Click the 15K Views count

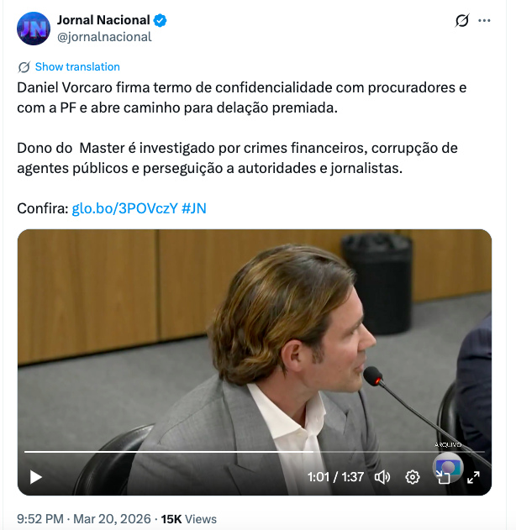pyautogui.click(x=189, y=519)
